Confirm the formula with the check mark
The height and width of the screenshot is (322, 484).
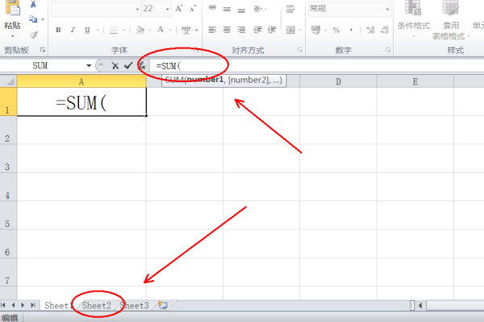click(128, 66)
